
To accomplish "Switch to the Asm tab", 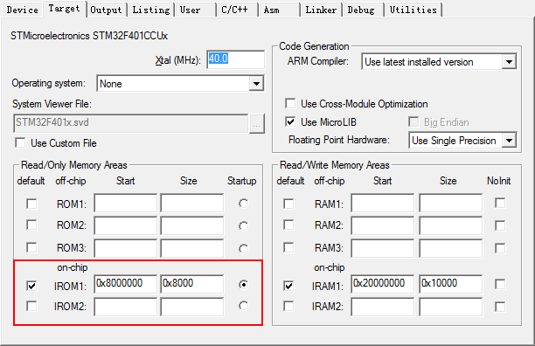I will [x=279, y=10].
